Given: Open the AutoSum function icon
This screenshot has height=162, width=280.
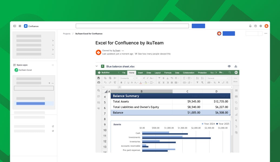Looking at the screenshot, I should point(184,78).
